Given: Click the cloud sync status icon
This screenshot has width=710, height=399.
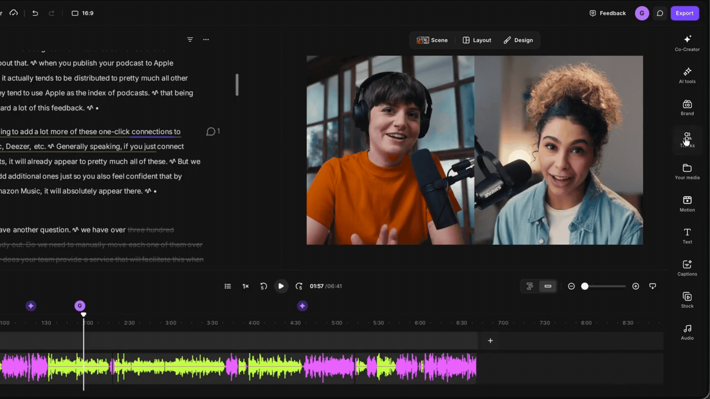Looking at the screenshot, I should (14, 13).
